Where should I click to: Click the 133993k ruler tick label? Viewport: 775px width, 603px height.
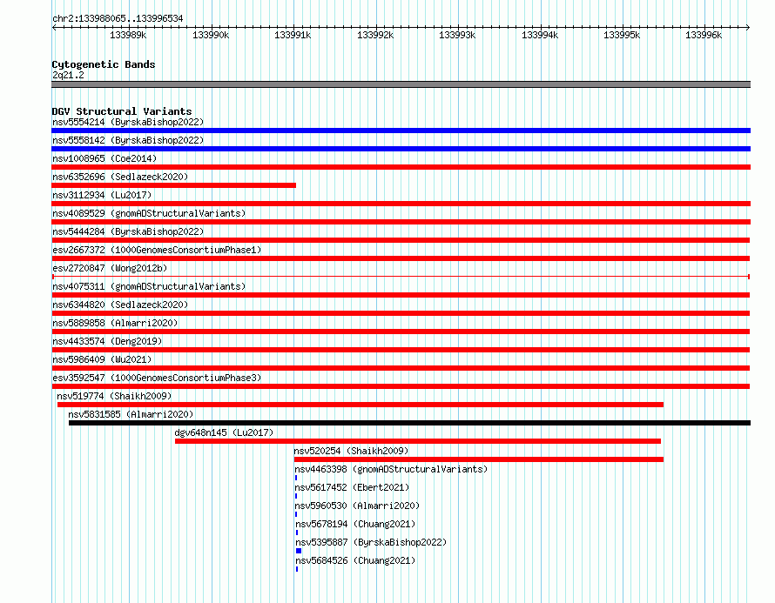tap(457, 35)
